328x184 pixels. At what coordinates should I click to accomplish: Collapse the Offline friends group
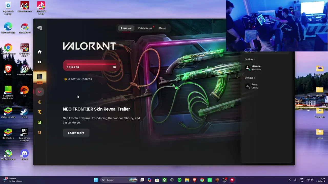coord(250,78)
